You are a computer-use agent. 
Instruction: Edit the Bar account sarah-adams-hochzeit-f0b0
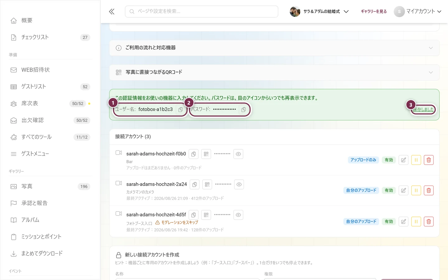(404, 160)
